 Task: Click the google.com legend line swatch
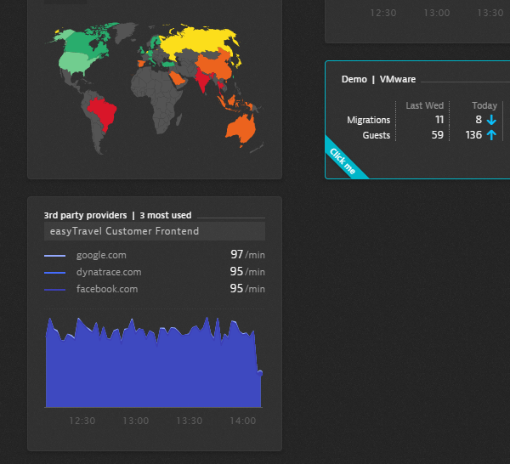(x=54, y=256)
